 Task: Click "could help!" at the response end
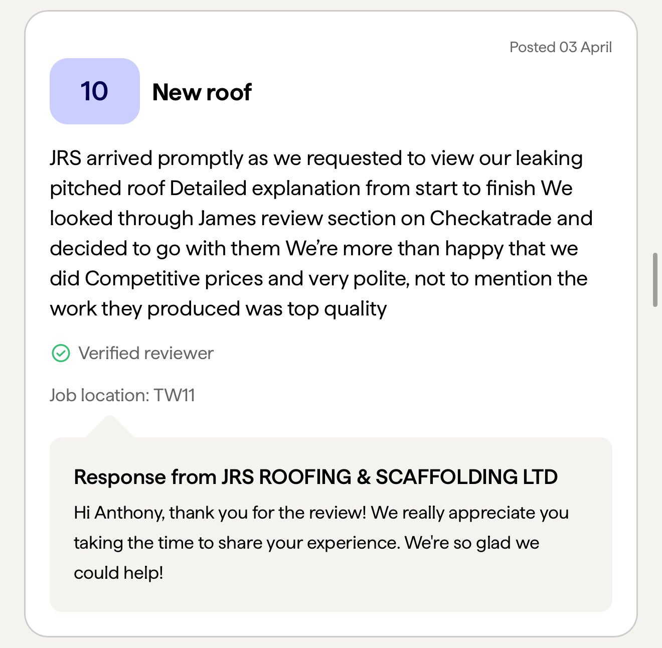click(118, 573)
